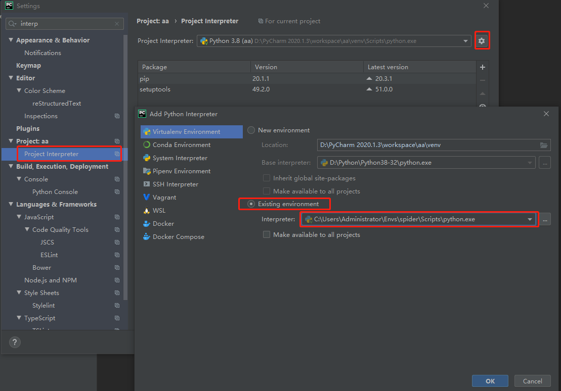Check Make available under Existing environment
This screenshot has height=391, width=561.
pyautogui.click(x=267, y=234)
